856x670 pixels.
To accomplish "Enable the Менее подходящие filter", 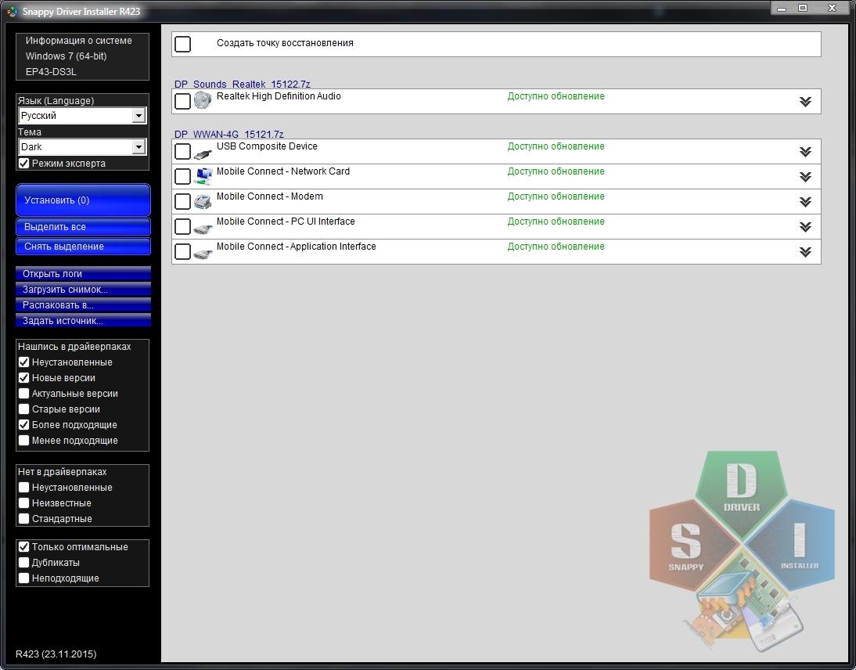I will coord(24,440).
